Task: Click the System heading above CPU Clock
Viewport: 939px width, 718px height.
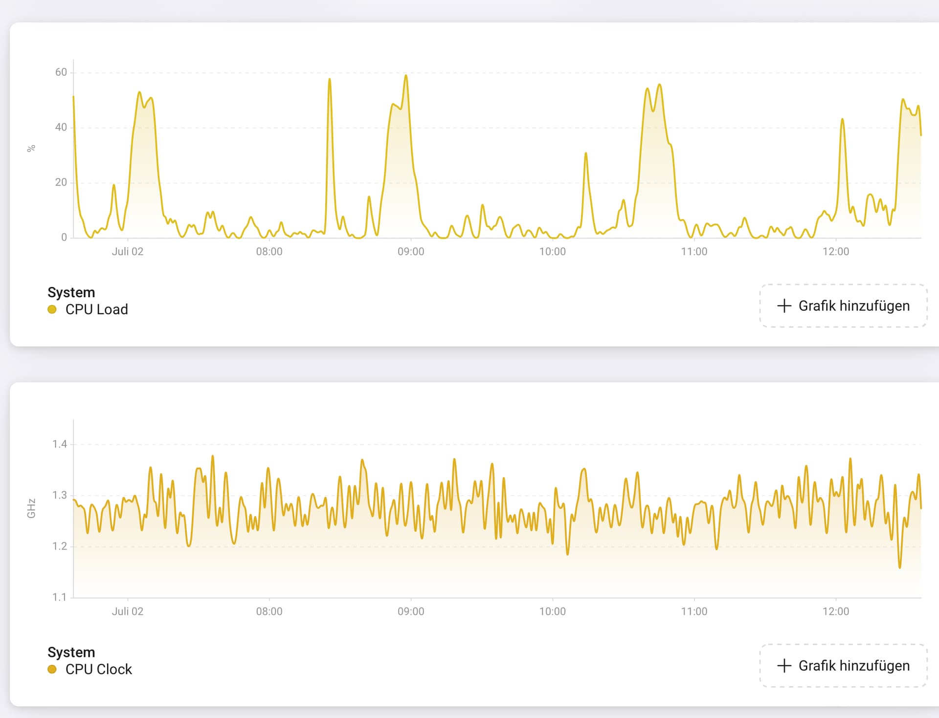Action: (71, 652)
